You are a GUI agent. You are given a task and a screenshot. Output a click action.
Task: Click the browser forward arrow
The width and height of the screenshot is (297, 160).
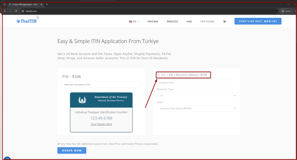(x=10, y=11)
